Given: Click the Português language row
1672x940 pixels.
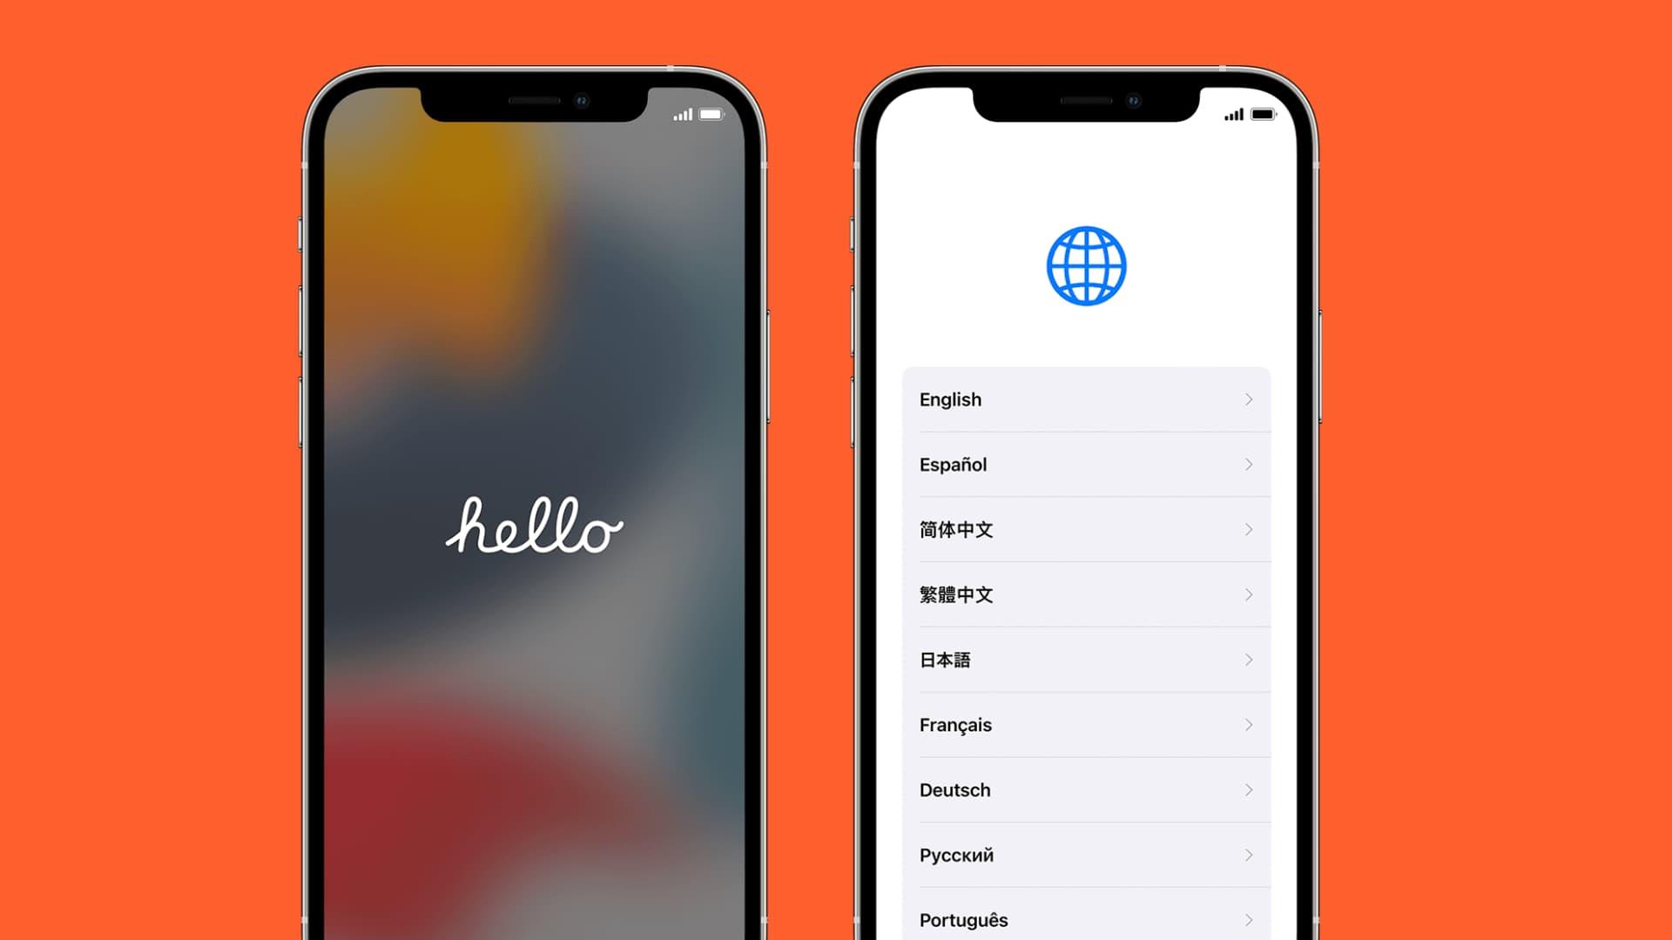Looking at the screenshot, I should tap(1086, 918).
